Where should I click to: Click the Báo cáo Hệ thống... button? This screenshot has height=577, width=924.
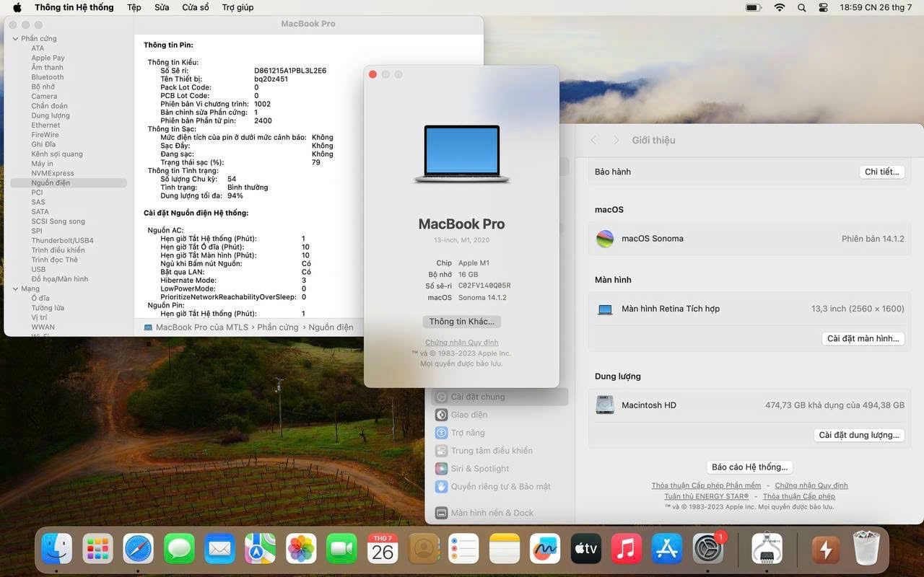(x=749, y=467)
